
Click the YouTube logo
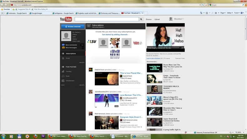click(66, 19)
